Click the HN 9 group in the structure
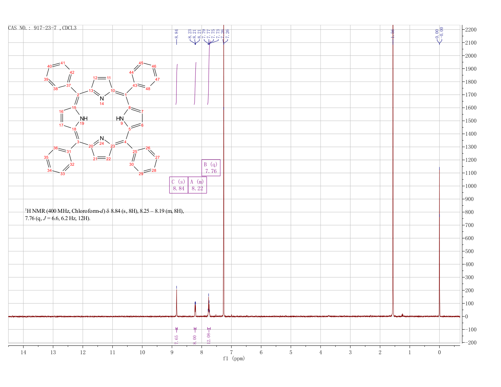 point(120,120)
